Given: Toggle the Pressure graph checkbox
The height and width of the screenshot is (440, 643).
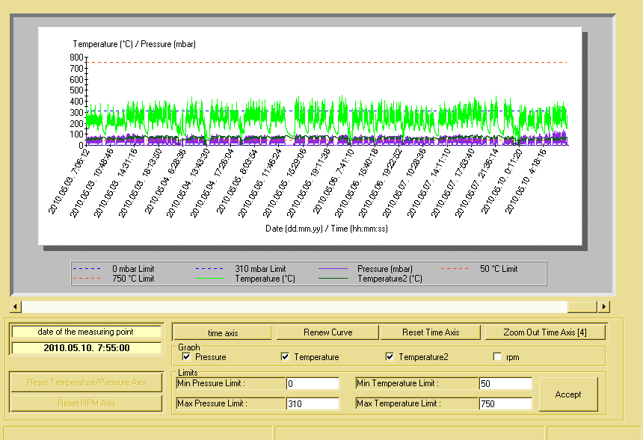Looking at the screenshot, I should pyautogui.click(x=186, y=357).
